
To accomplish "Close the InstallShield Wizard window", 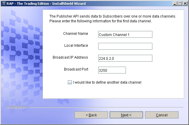I will [185, 4].
